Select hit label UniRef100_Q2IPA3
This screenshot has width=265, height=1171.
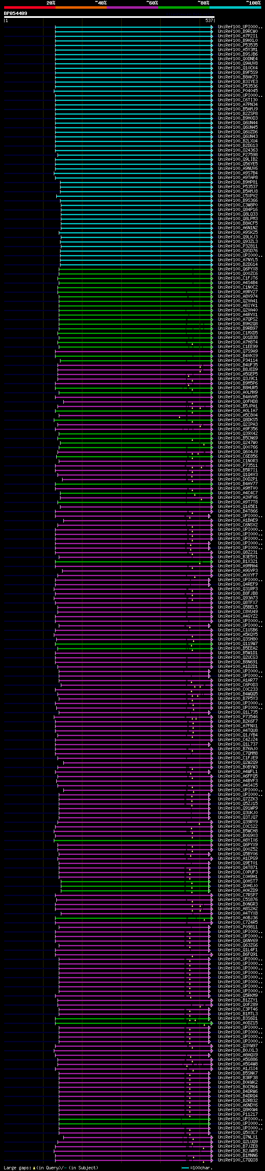click(x=237, y=424)
